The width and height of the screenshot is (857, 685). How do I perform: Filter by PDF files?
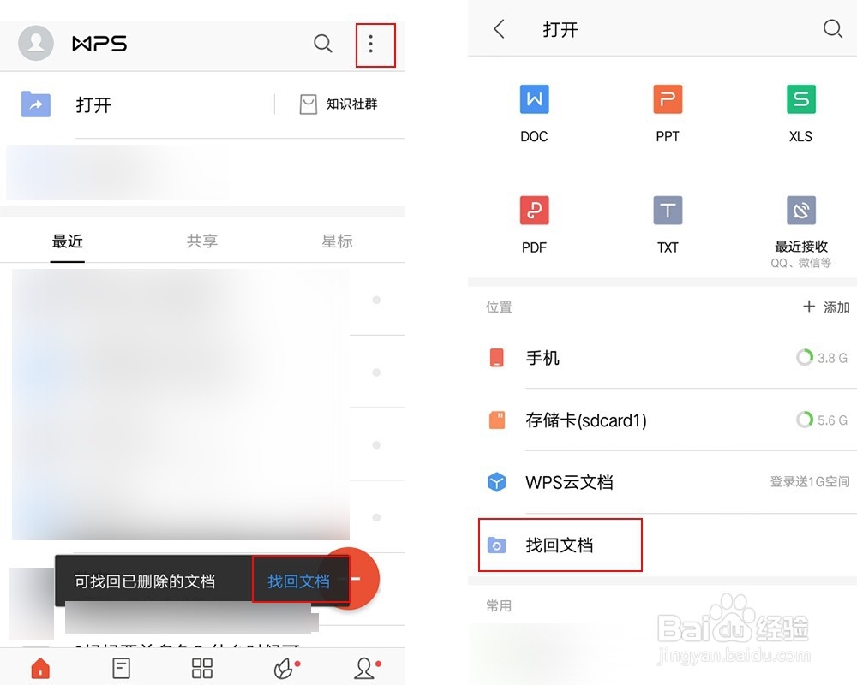coord(534,224)
